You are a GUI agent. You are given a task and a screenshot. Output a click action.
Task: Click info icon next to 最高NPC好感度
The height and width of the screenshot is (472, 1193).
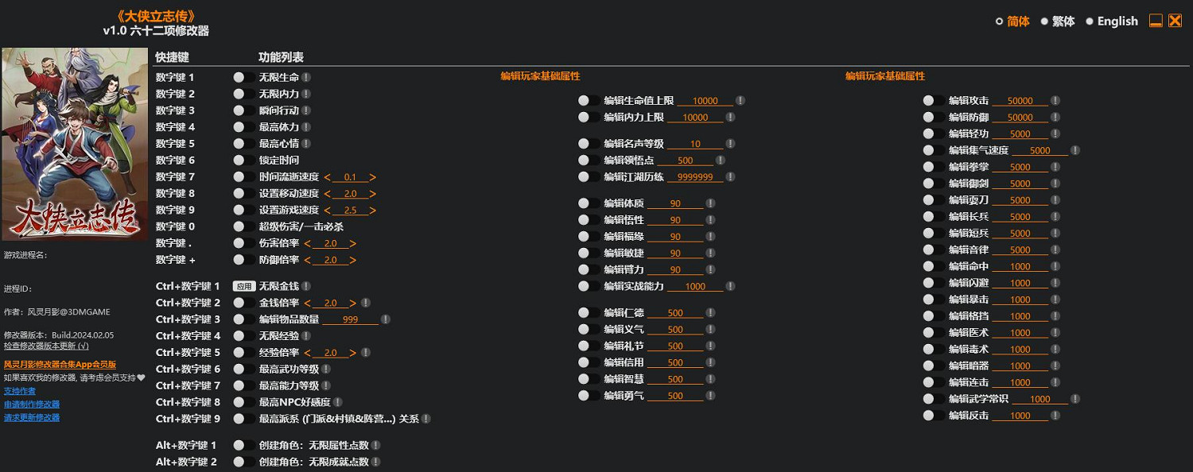click(x=338, y=402)
